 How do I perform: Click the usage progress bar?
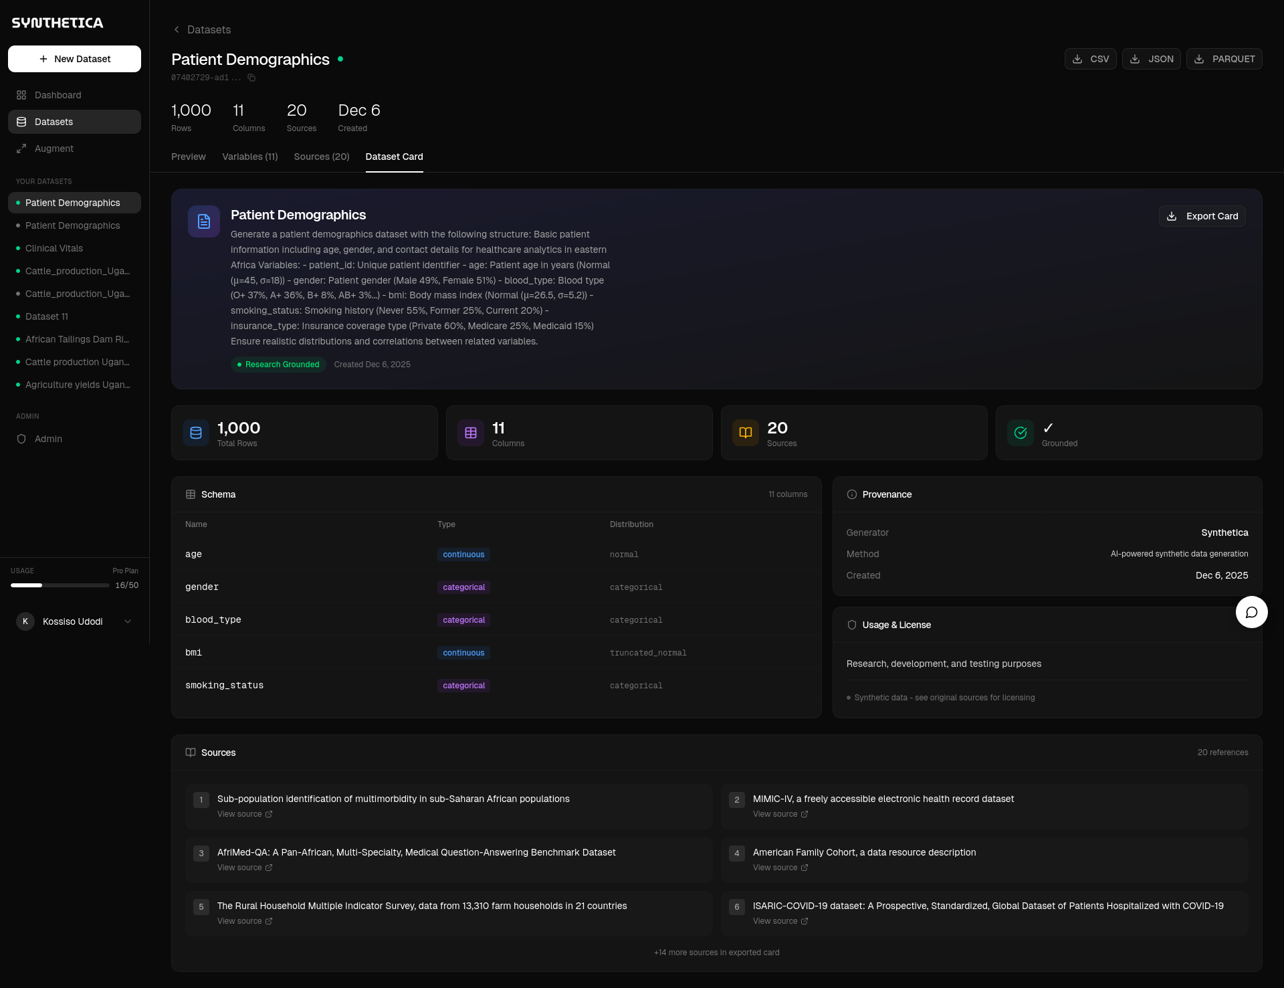click(60, 585)
